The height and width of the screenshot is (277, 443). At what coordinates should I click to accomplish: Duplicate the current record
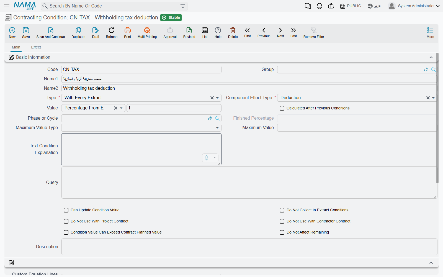coord(78,30)
